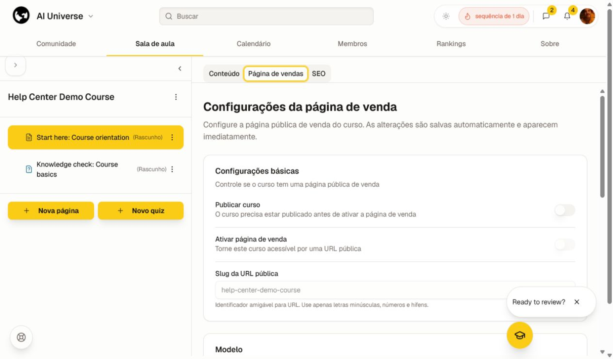Expand the sidebar with right chevron button

pyautogui.click(x=16, y=65)
